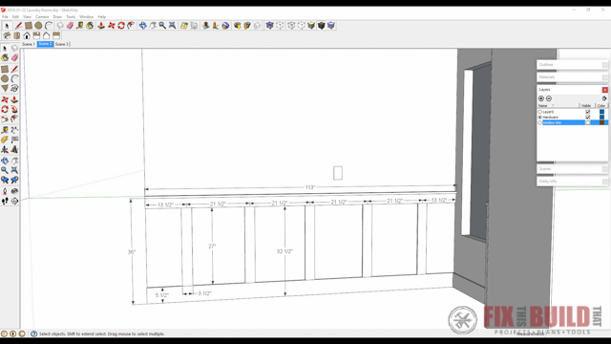Switch to the Scene 1 tab

click(x=29, y=44)
